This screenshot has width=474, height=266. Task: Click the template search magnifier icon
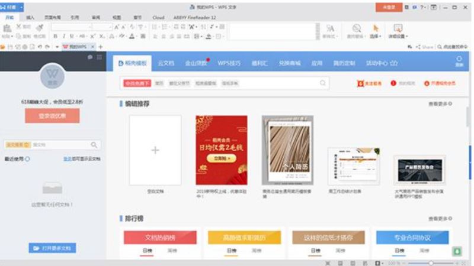322,83
